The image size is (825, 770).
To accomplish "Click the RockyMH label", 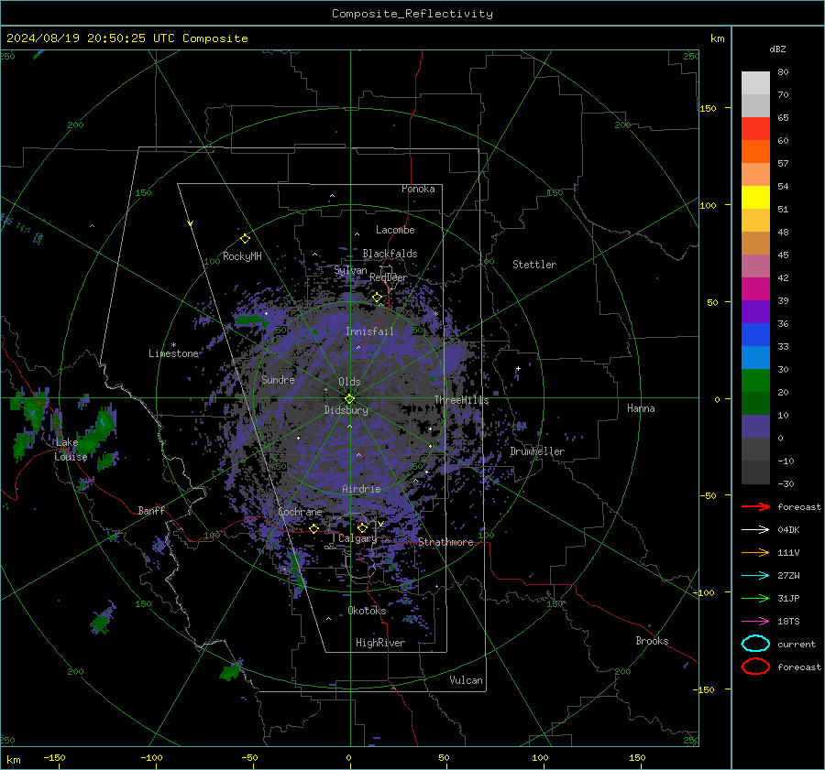I will click(242, 256).
